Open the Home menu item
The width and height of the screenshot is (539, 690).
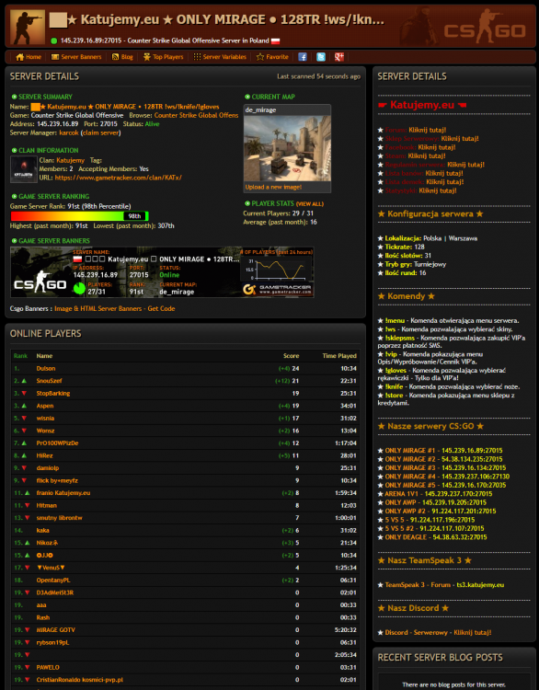click(29, 57)
